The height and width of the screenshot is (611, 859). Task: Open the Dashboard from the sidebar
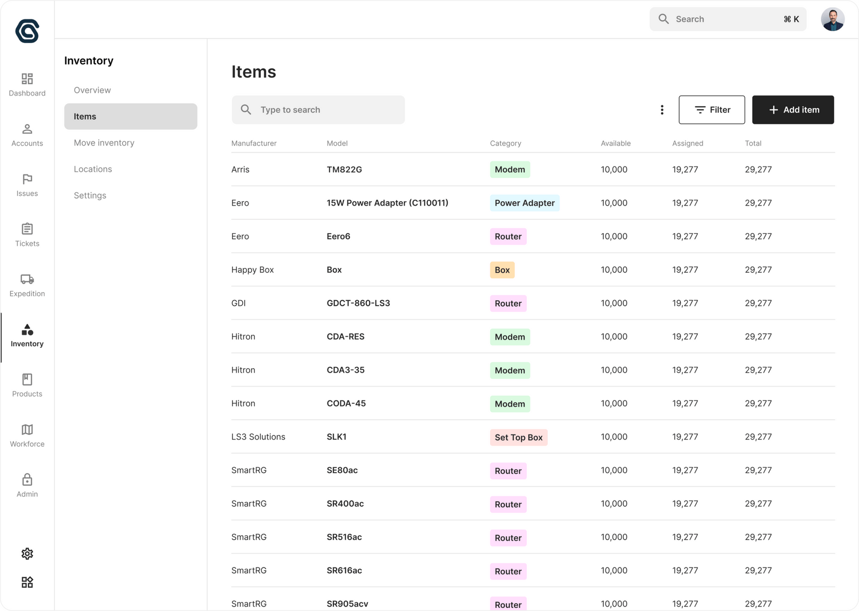coord(27,84)
